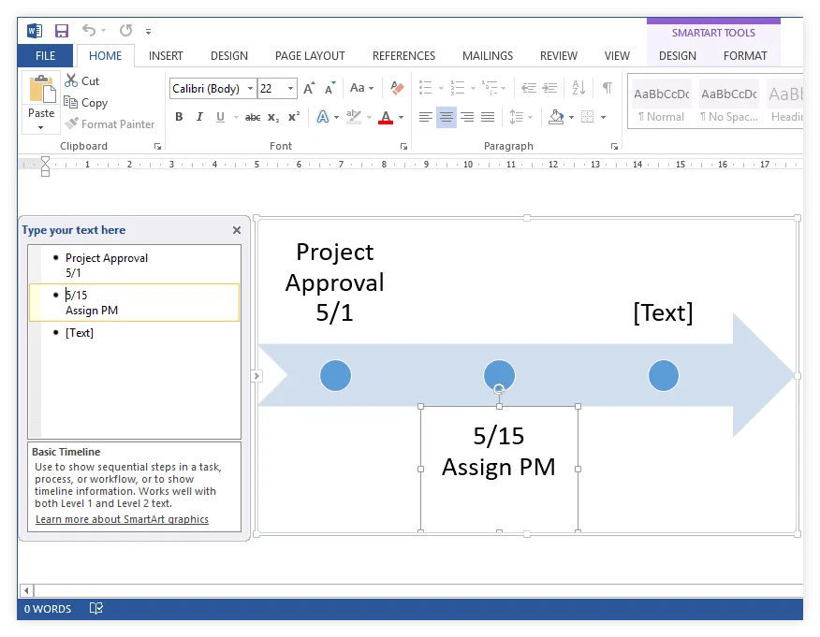
Task: Toggle Bold formatting
Action: click(179, 118)
